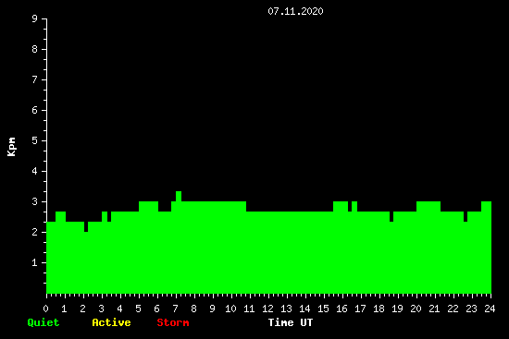The height and width of the screenshot is (339, 509).
Task: Click the yellow Active legend label
Action: (111, 322)
